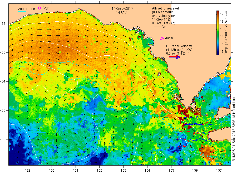Click the longitude label 134

click(x=147, y=171)
